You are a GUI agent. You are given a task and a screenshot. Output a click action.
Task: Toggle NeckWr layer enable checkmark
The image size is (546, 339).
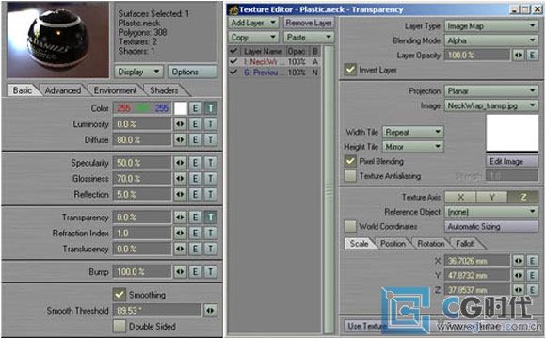point(233,61)
